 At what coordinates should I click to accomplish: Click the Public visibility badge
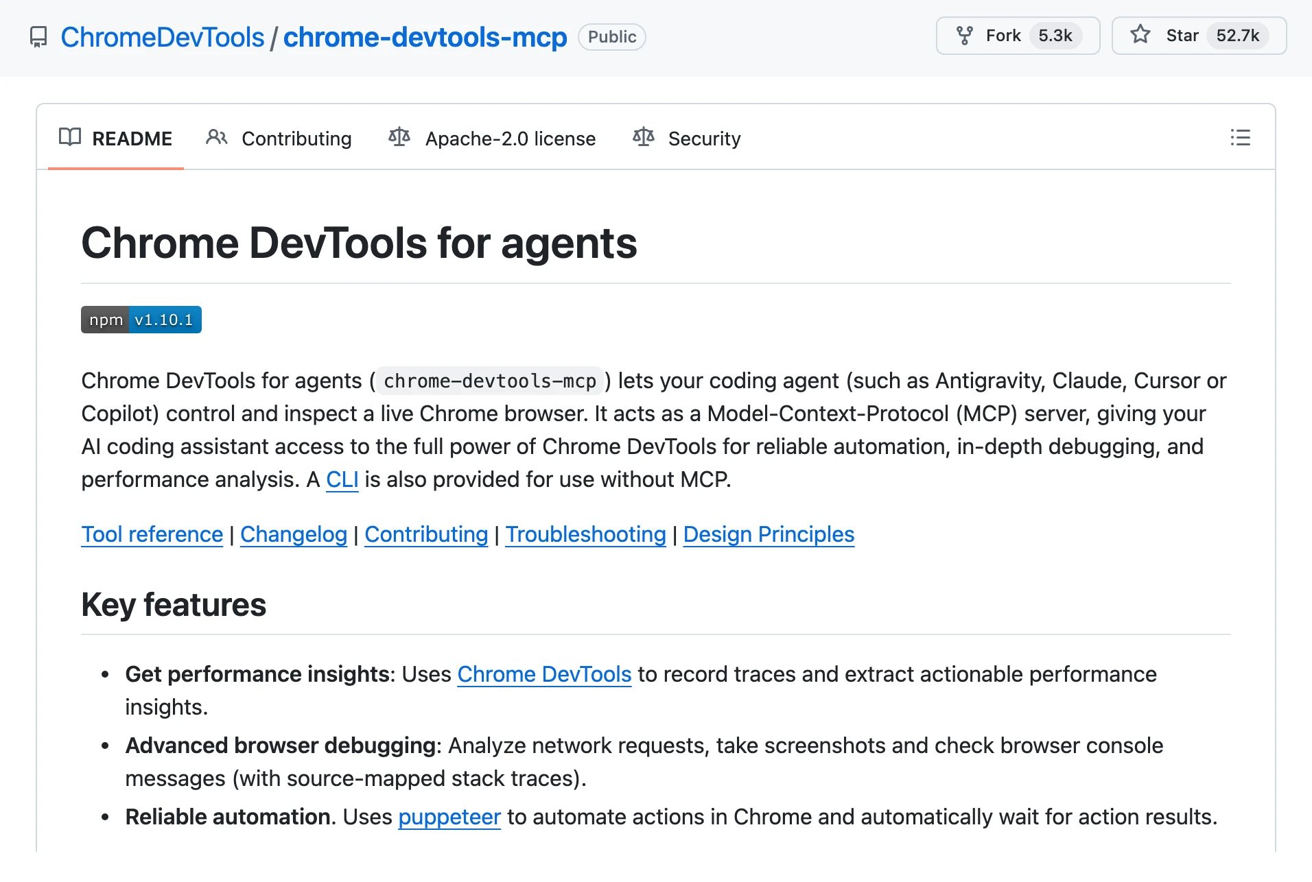(x=612, y=37)
